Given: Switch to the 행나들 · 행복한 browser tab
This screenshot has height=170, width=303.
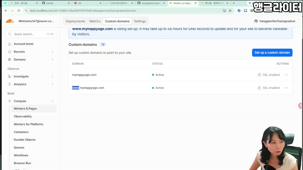Looking at the screenshot, I should click(215, 3).
